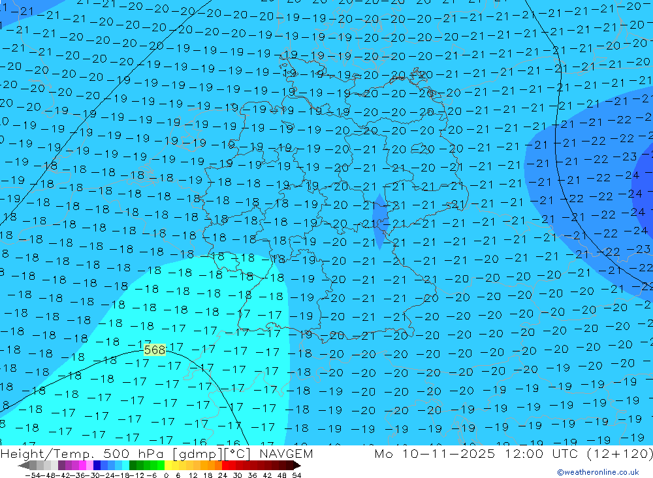Click the grey left arrow of the color scale
This screenshot has height=478, width=653.
point(24,465)
